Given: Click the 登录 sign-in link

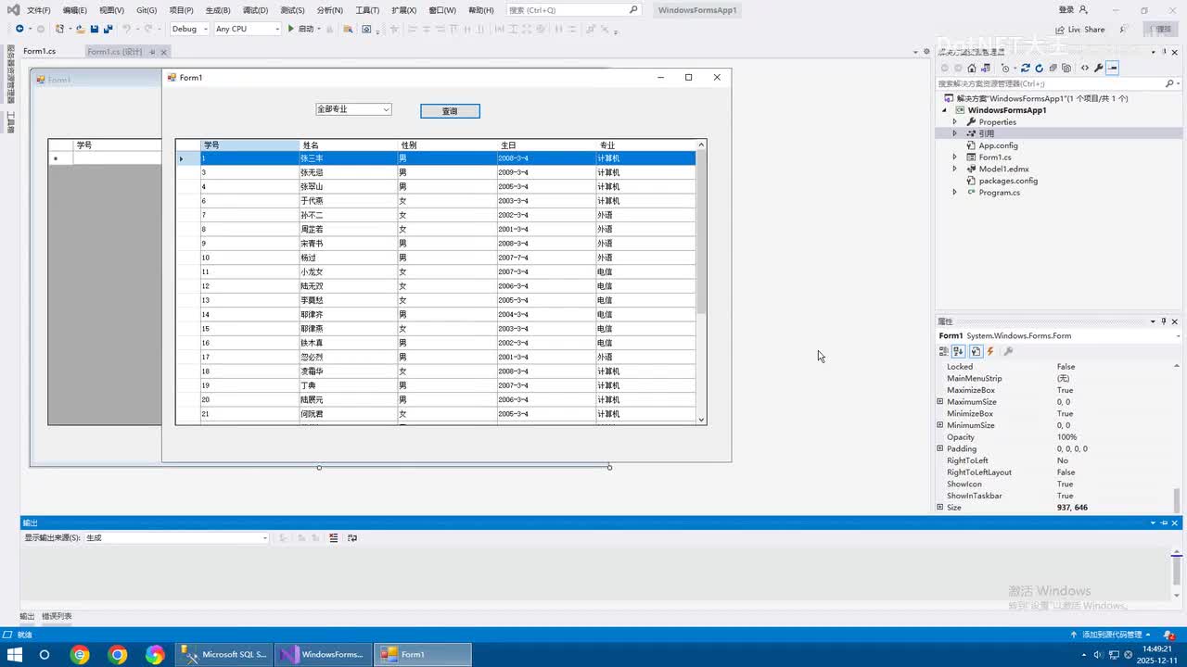Looking at the screenshot, I should 1066,10.
